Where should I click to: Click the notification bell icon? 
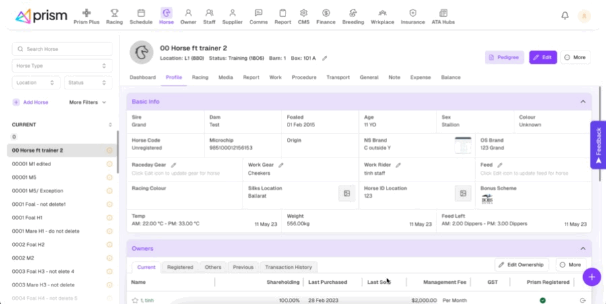coord(565,16)
